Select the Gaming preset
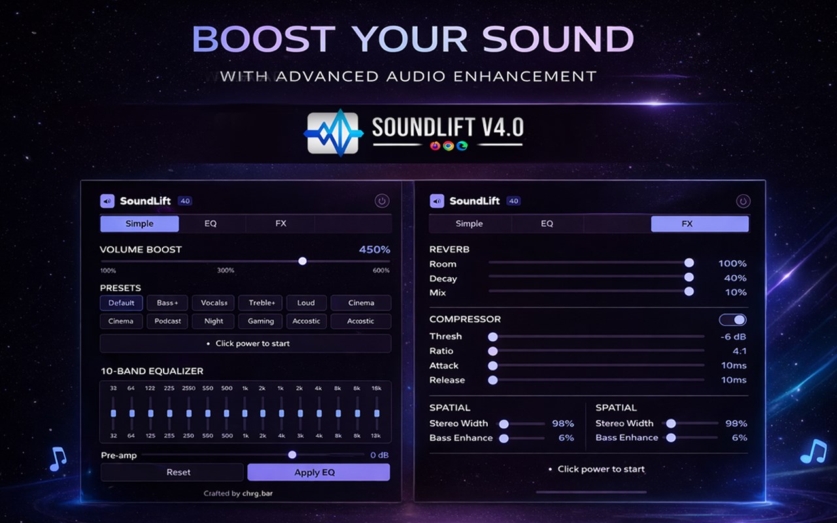 point(261,321)
